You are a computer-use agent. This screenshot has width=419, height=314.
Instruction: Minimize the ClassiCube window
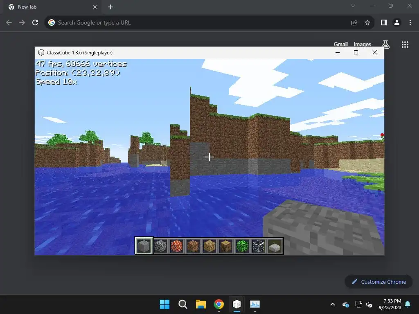tap(338, 52)
